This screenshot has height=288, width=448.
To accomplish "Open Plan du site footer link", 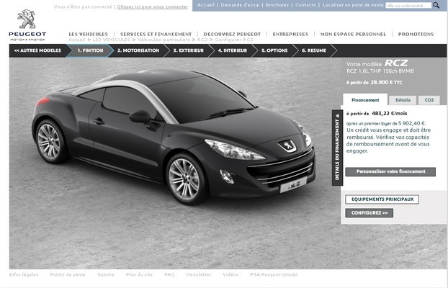I will tap(139, 274).
